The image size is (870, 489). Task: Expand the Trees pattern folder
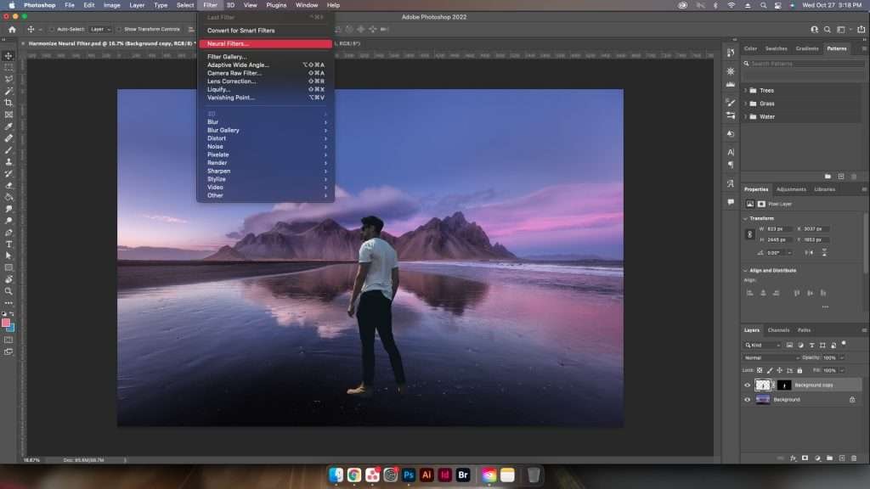point(746,90)
